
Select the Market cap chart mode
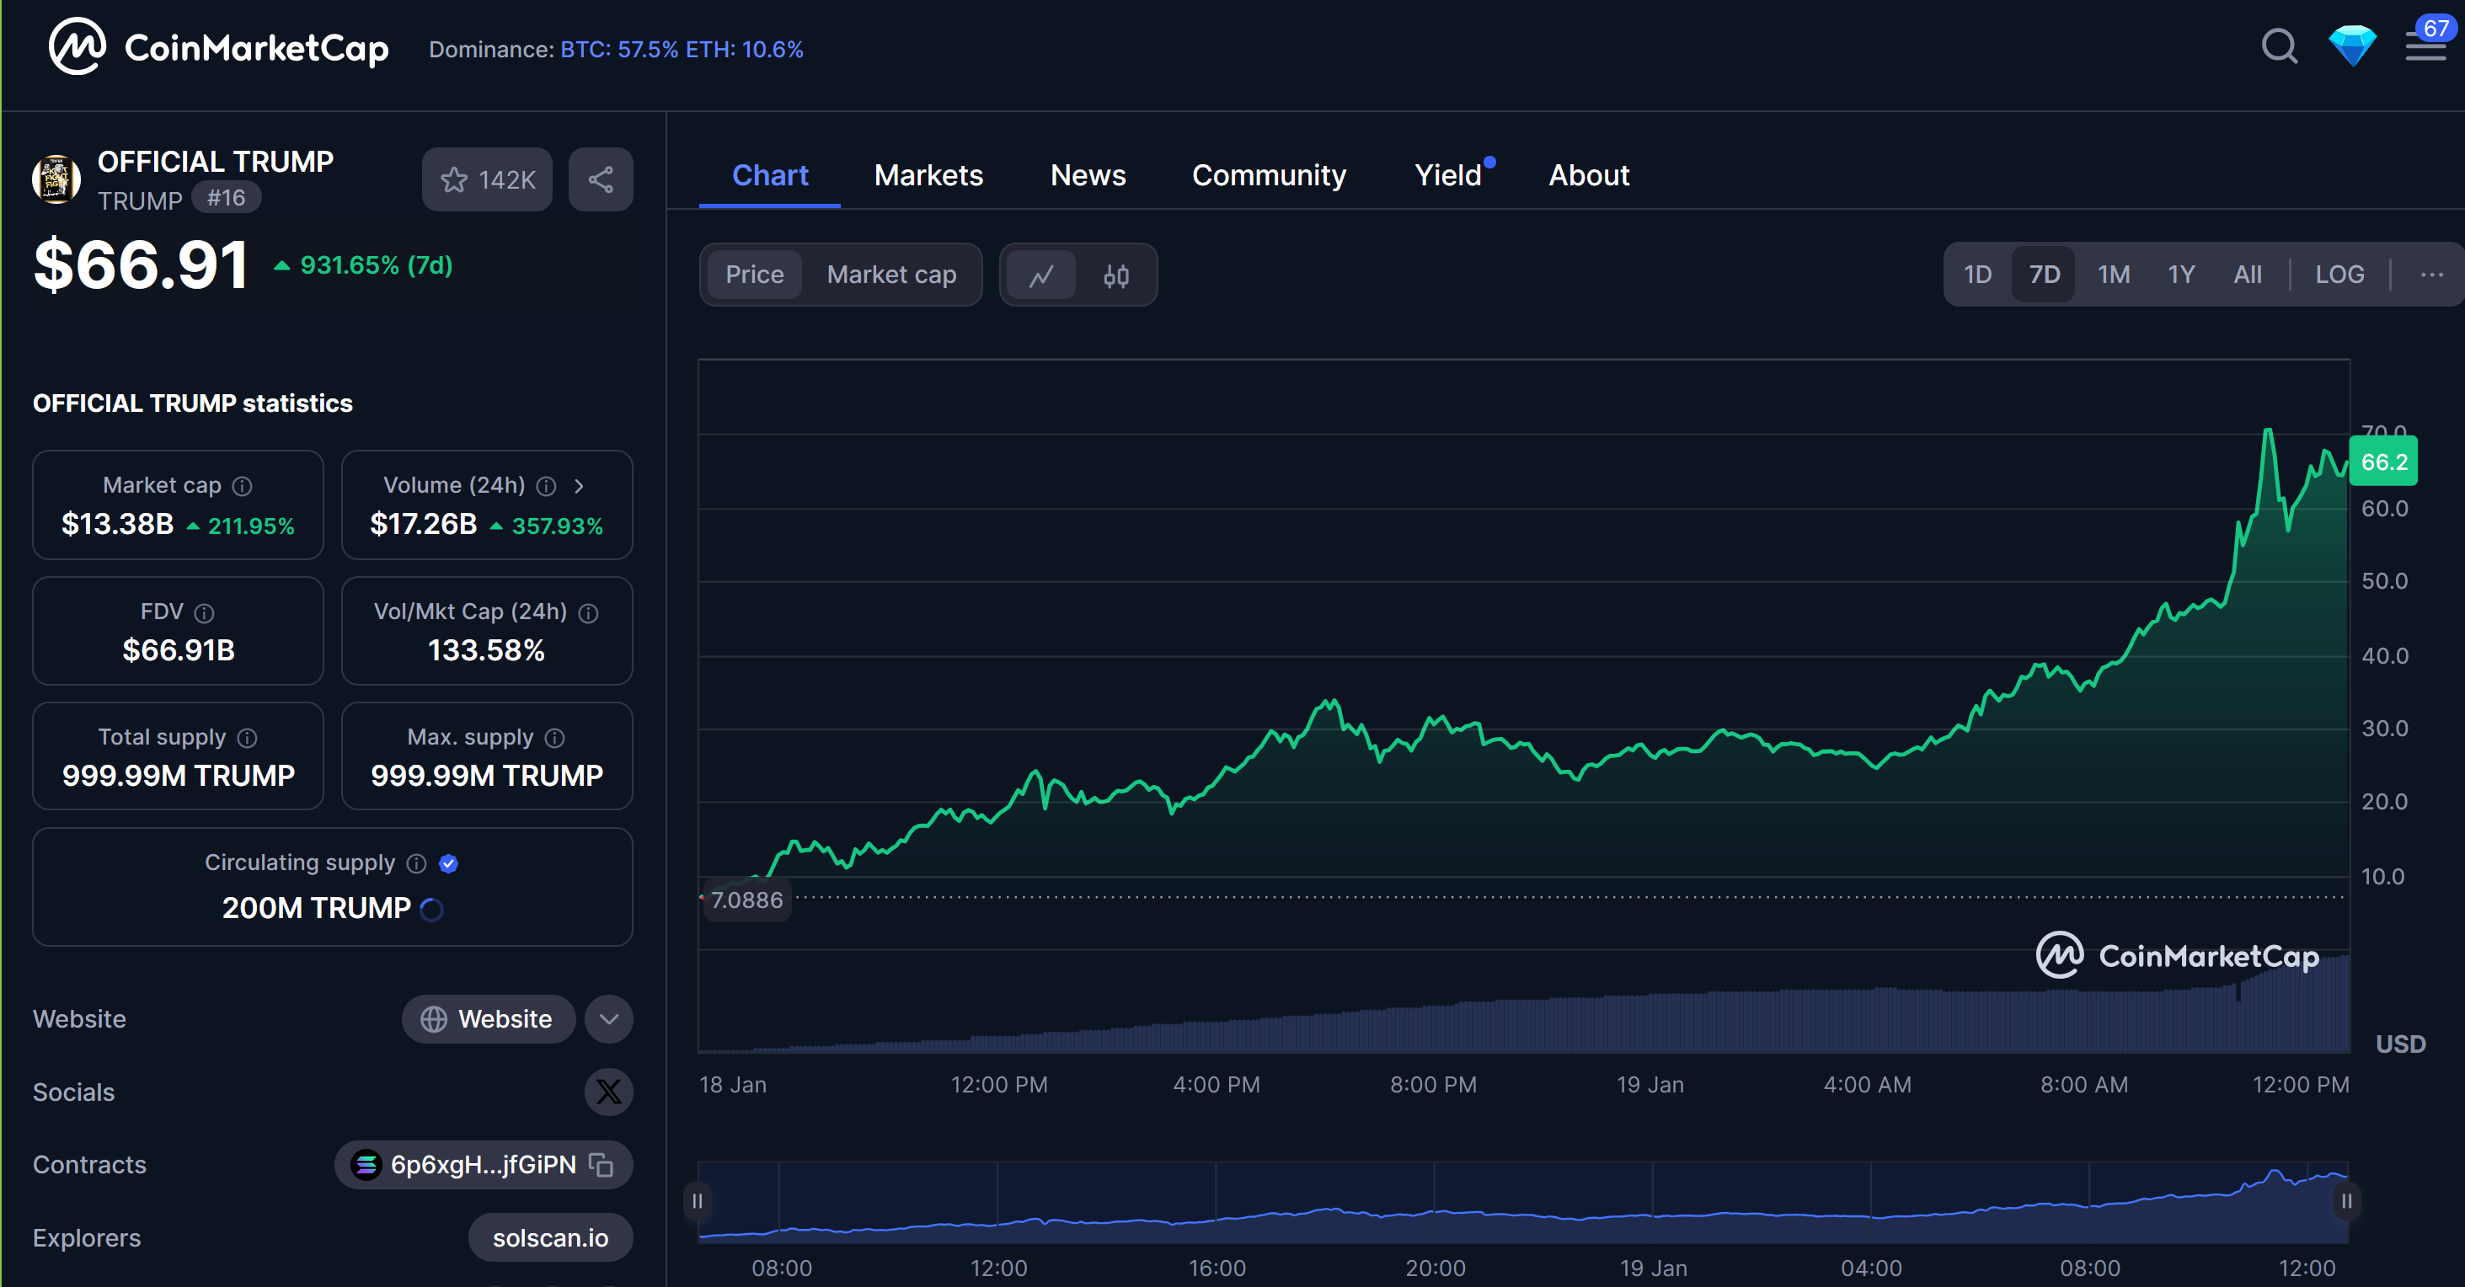[x=890, y=275]
